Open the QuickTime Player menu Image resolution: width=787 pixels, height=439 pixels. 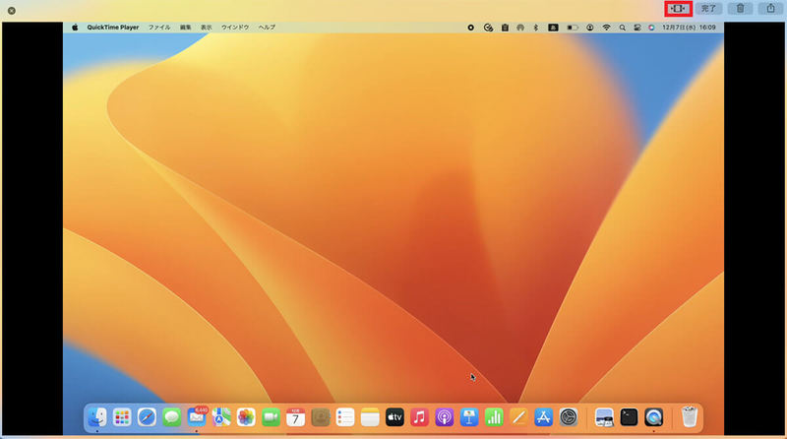113,28
